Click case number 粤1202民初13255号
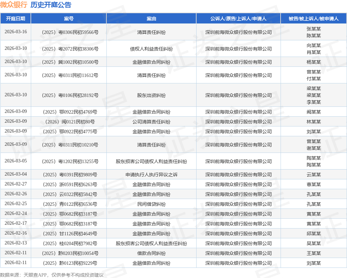 click(70, 162)
